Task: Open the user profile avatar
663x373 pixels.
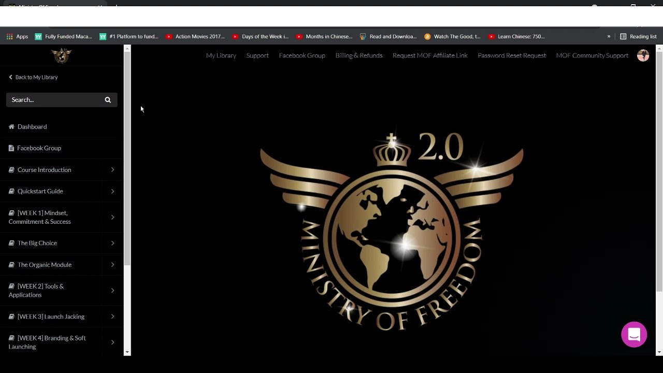Action: point(643,55)
